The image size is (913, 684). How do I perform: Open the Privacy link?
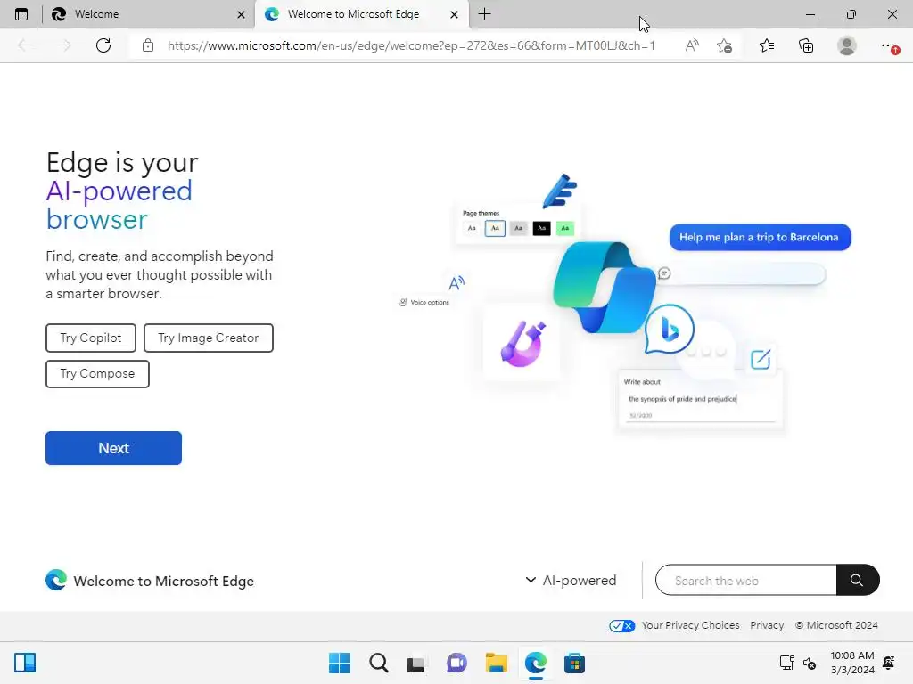pos(767,625)
